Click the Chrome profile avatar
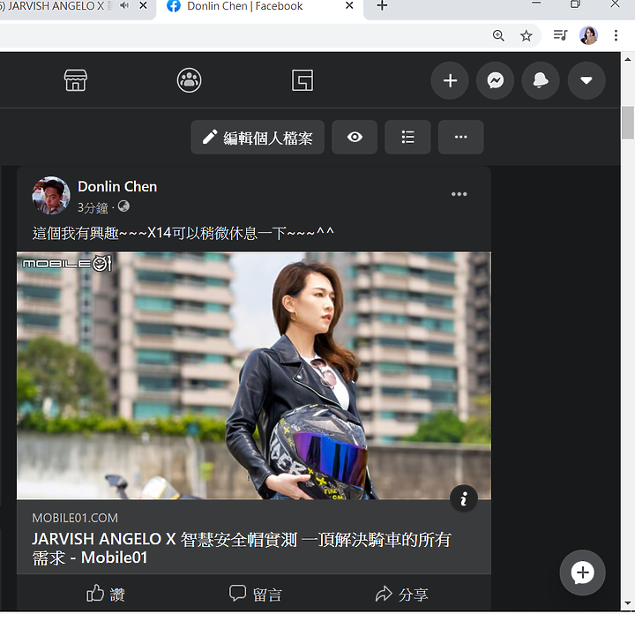This screenshot has width=635, height=621. click(588, 35)
